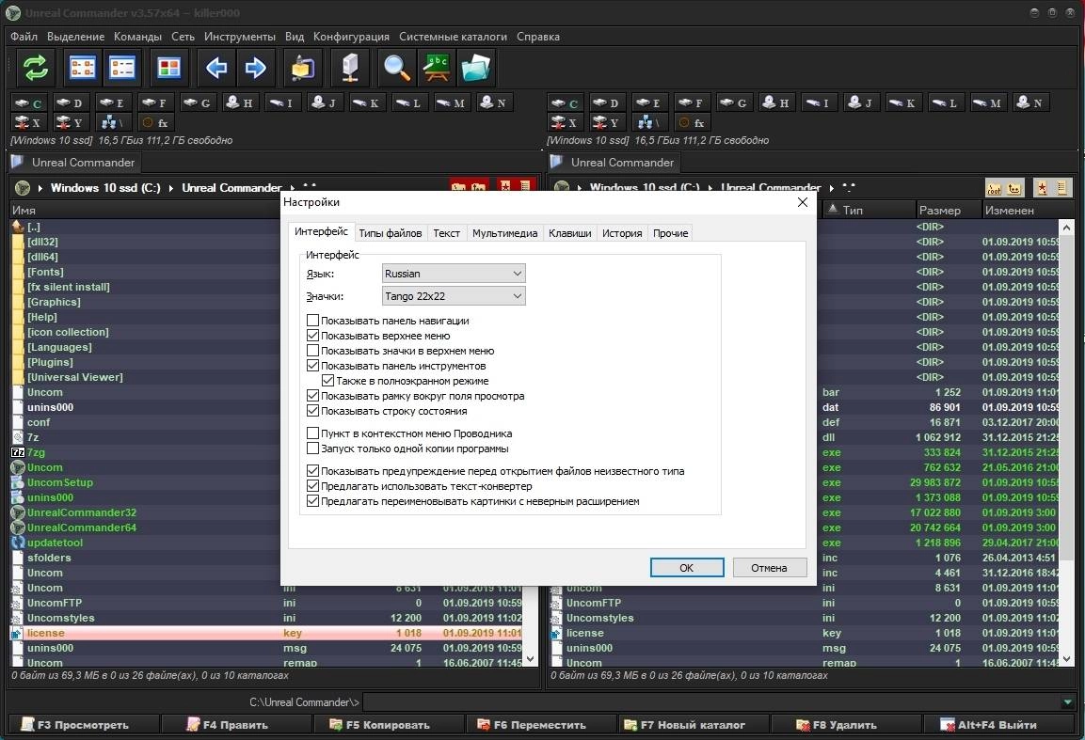Screen dimensions: 1085x740
Task: Enable 'Показывать значки в верхнем меню'
Action: pos(312,351)
